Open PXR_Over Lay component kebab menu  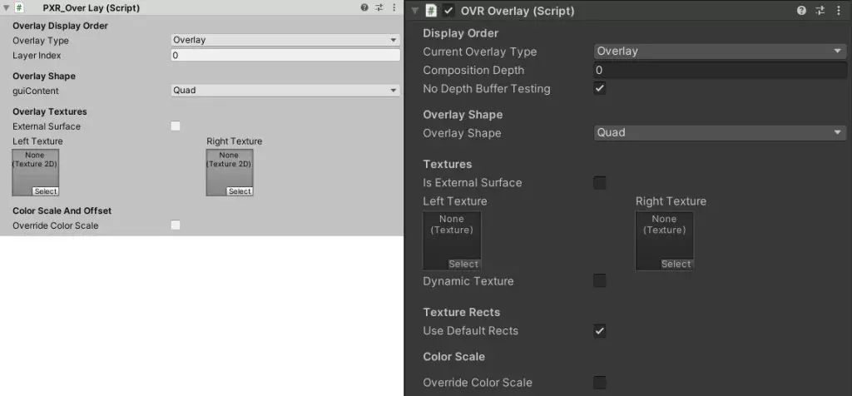[x=394, y=7]
